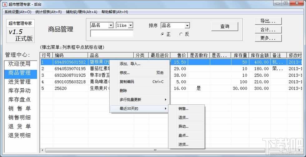Open 库存盘点 in management center
This screenshot has width=306, height=157.
[21, 100]
